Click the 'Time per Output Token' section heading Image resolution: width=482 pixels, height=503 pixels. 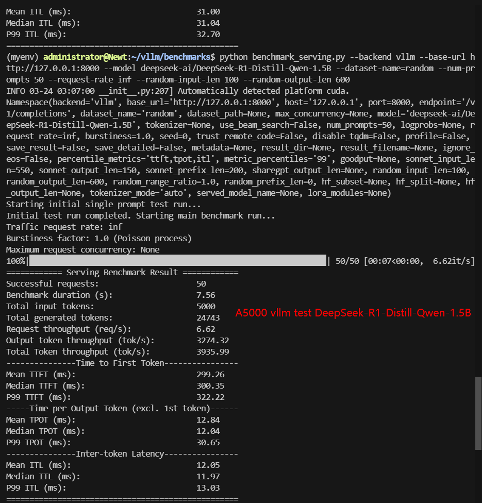pyautogui.click(x=120, y=408)
